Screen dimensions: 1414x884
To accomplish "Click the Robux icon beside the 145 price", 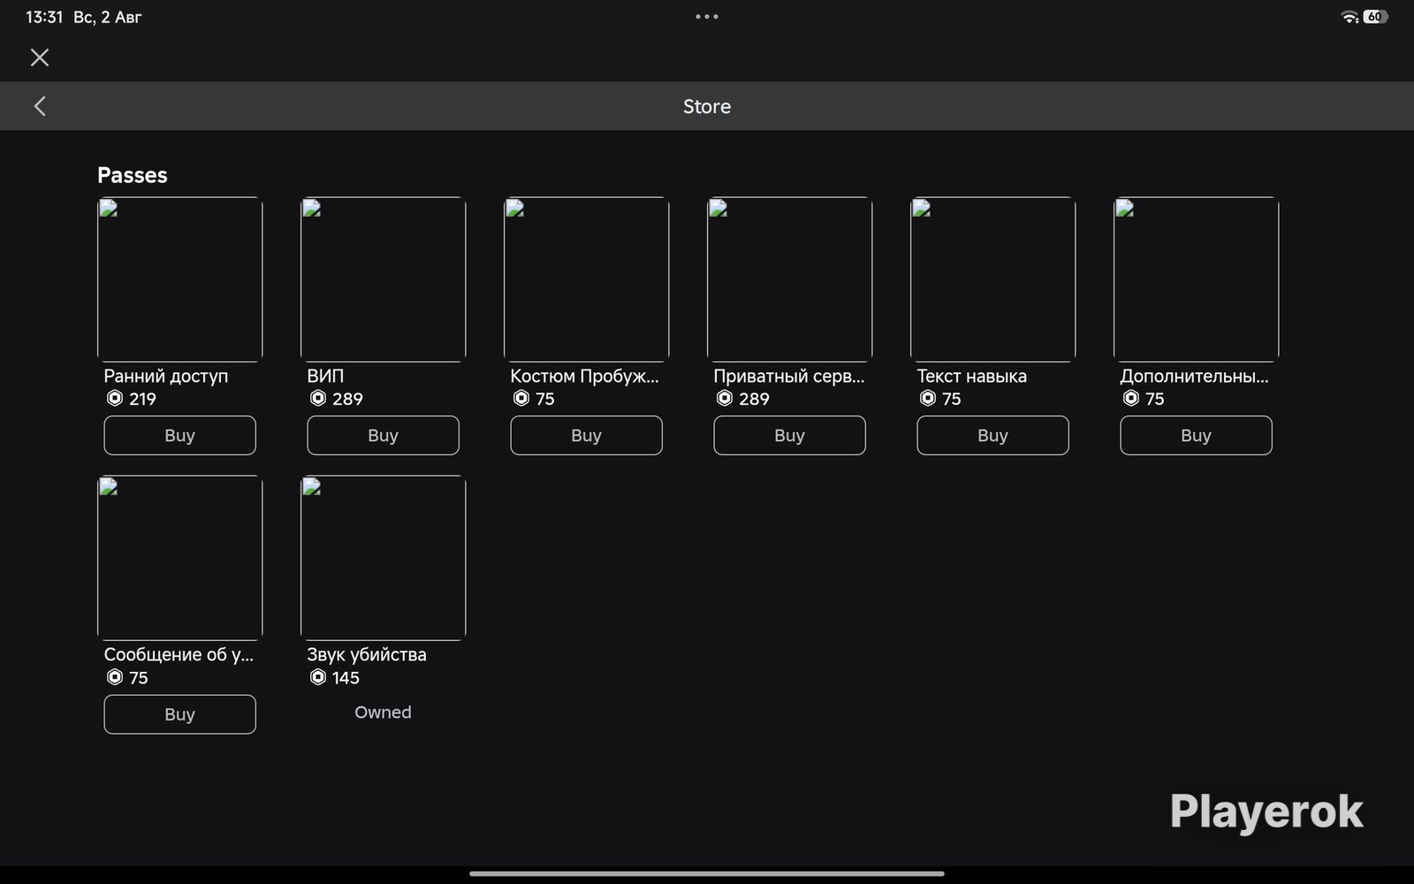I will coord(318,677).
